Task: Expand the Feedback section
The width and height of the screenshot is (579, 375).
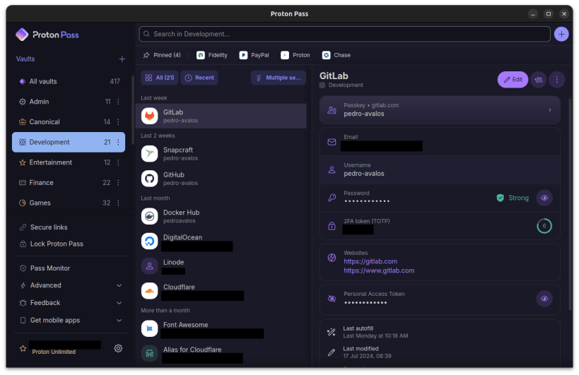Action: coord(71,303)
